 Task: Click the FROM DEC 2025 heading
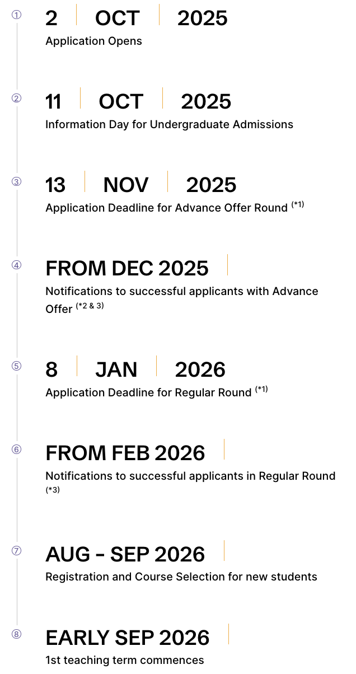[127, 268]
